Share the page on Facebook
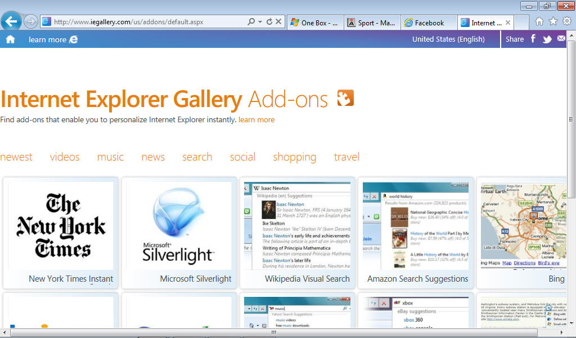The height and width of the screenshot is (338, 576). click(533, 39)
